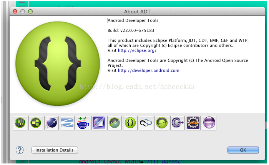The image size is (269, 165).
Task: Click the 'Android Developer Tools' heading line
Action: (133, 20)
